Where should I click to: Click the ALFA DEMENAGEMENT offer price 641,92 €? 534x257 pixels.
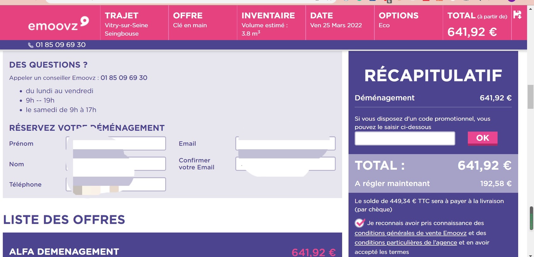point(314,252)
